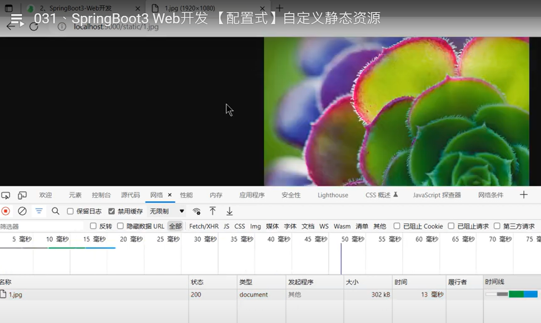Viewport: 541px width, 323px height.
Task: Filter by Img requests
Action: click(x=256, y=226)
